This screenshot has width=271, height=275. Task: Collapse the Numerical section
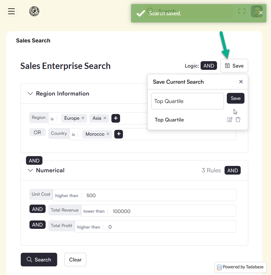(30, 170)
